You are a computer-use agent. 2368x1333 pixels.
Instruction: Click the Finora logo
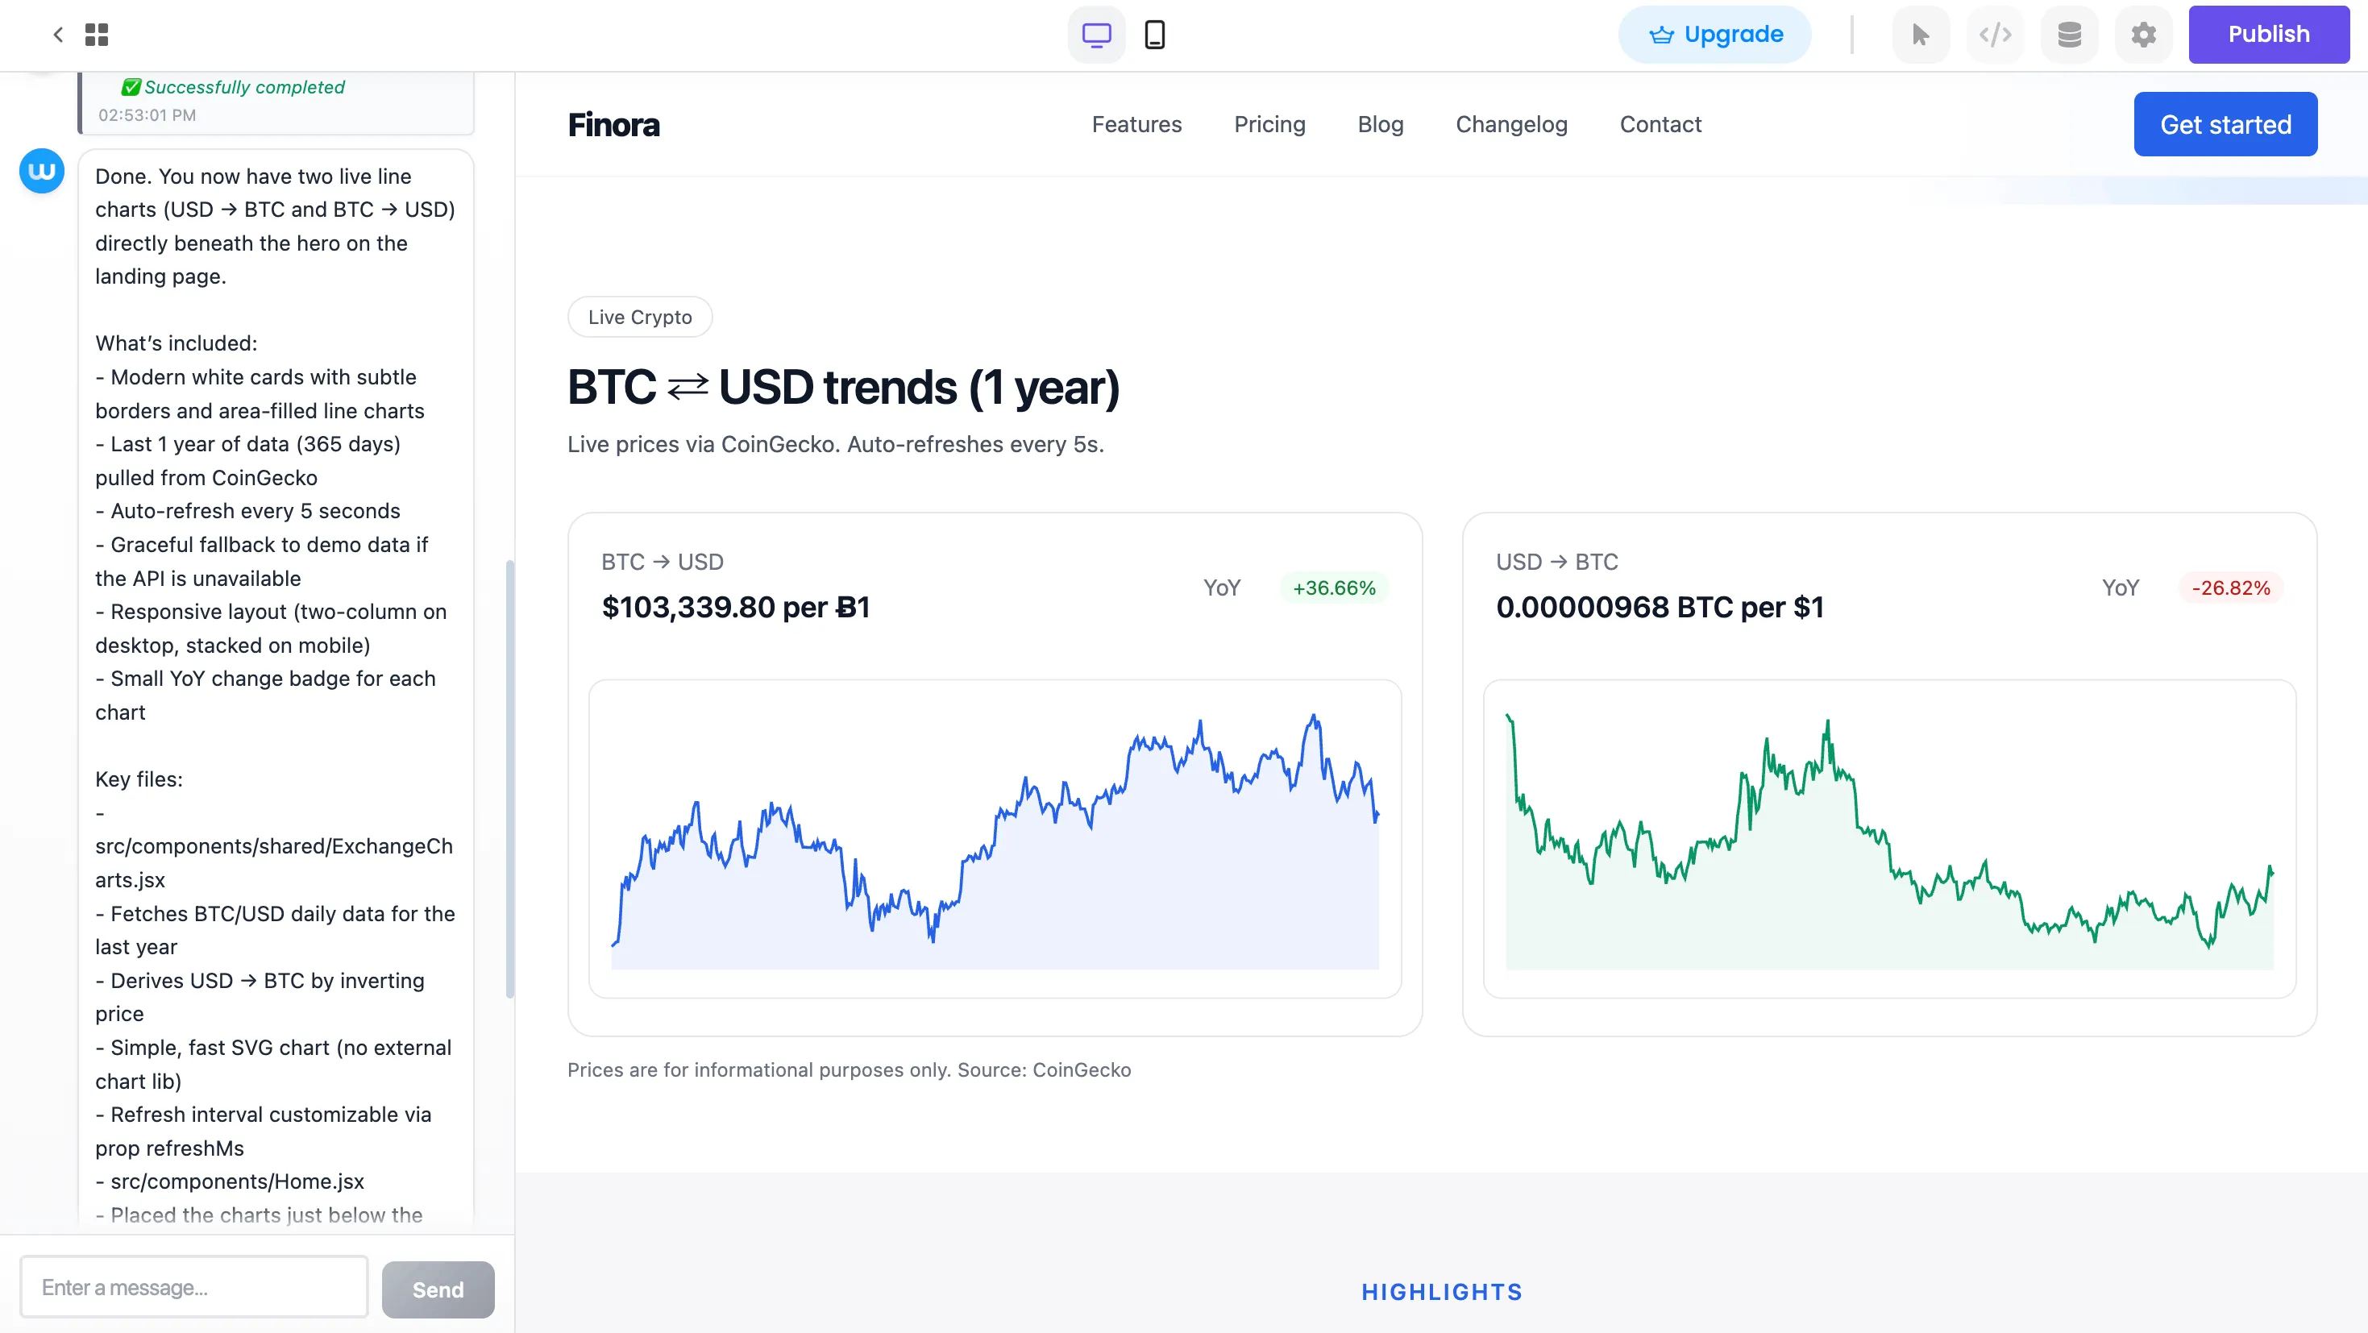(613, 124)
